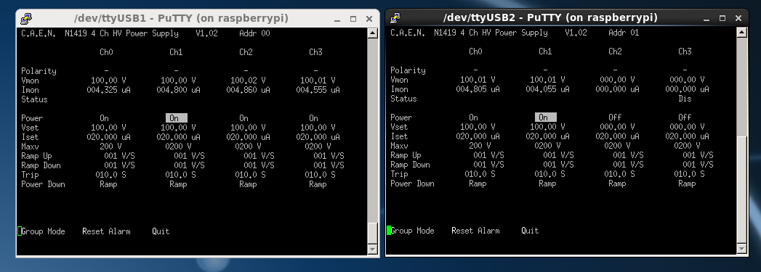Click Ch0 Iset 020.000 uA in ttyUSB2
This screenshot has height=272, width=761.
(x=478, y=136)
